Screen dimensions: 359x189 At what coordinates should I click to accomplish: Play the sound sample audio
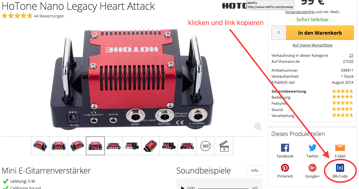[x=183, y=188]
